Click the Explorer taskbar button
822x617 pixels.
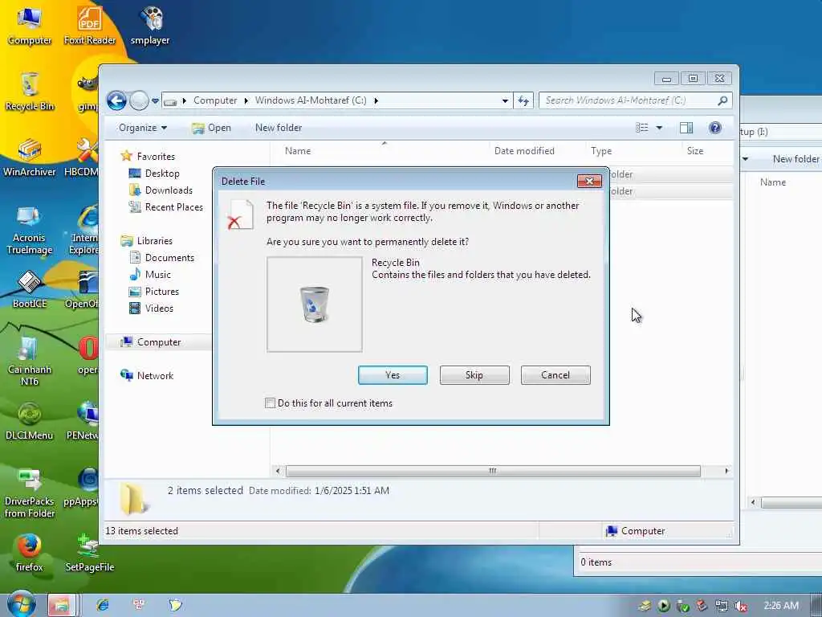(x=62, y=605)
